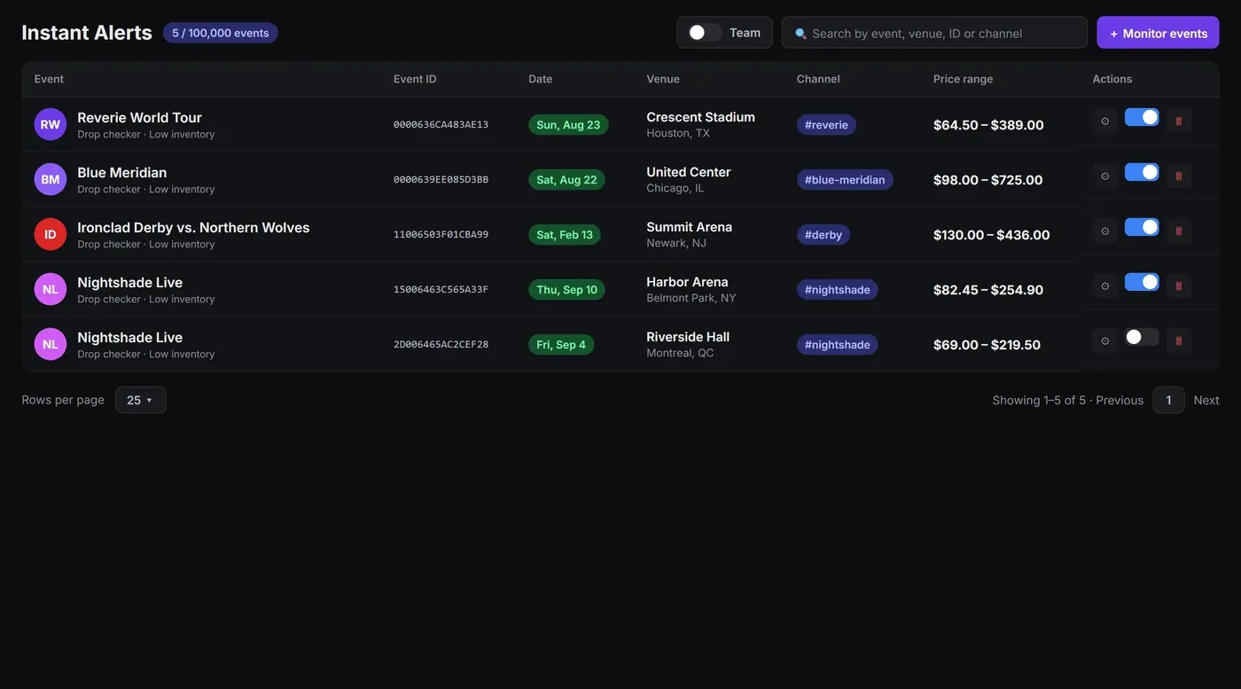Click the Price range column header
Image resolution: width=1241 pixels, height=689 pixels.
pos(963,79)
